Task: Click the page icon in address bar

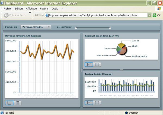Action: click(x=47, y=15)
